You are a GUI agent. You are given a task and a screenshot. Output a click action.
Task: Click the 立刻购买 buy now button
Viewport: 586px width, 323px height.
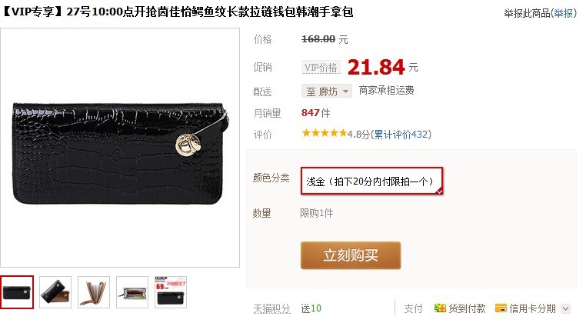[350, 255]
